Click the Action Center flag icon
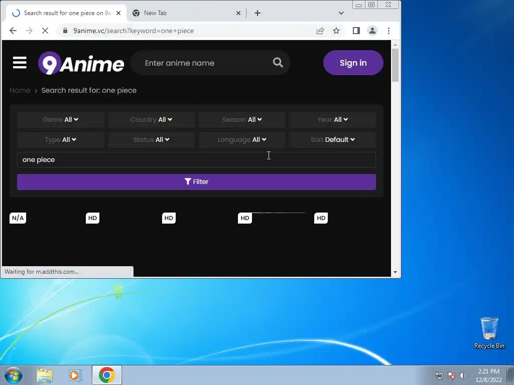The image size is (514, 385). (x=451, y=375)
